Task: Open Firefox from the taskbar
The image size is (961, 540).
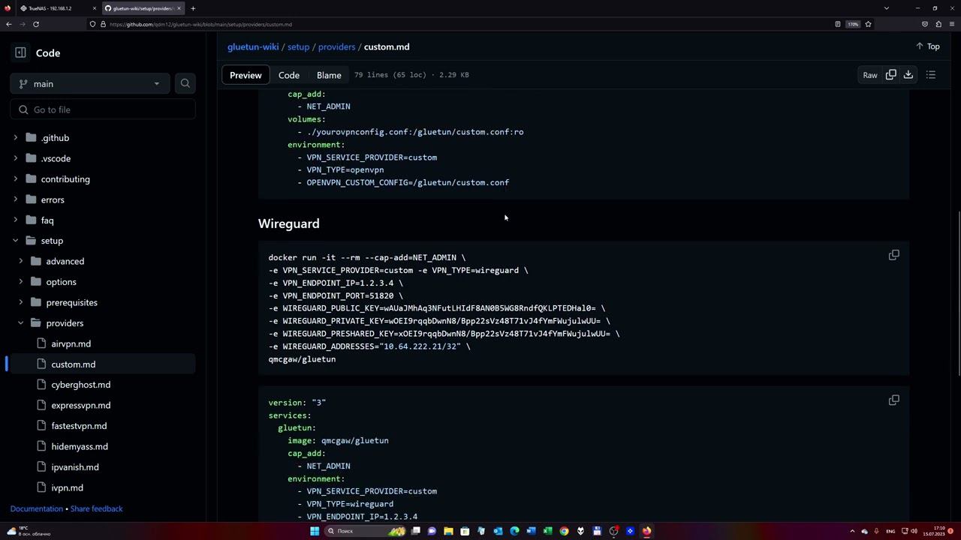Action: point(646,531)
